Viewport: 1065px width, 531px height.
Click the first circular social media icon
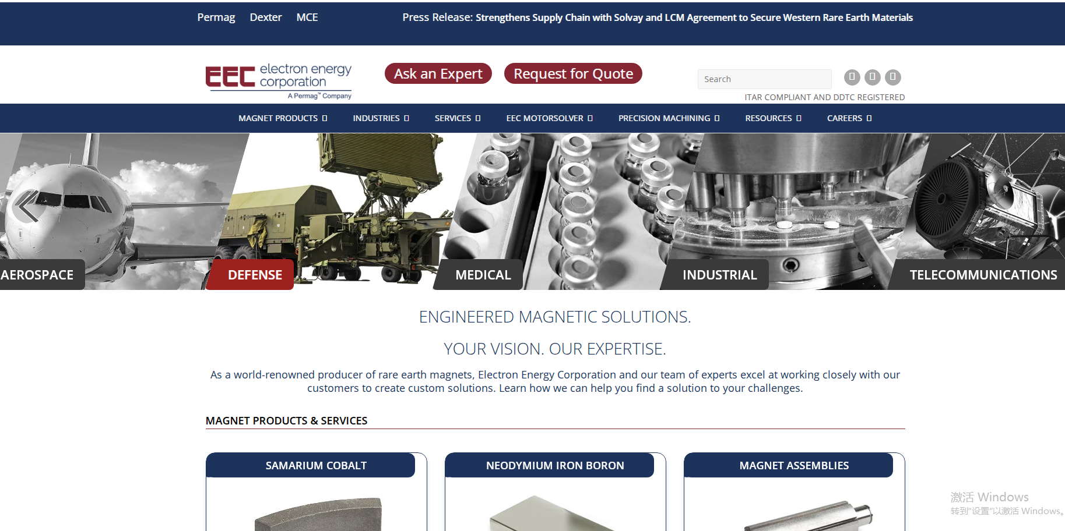[851, 77]
